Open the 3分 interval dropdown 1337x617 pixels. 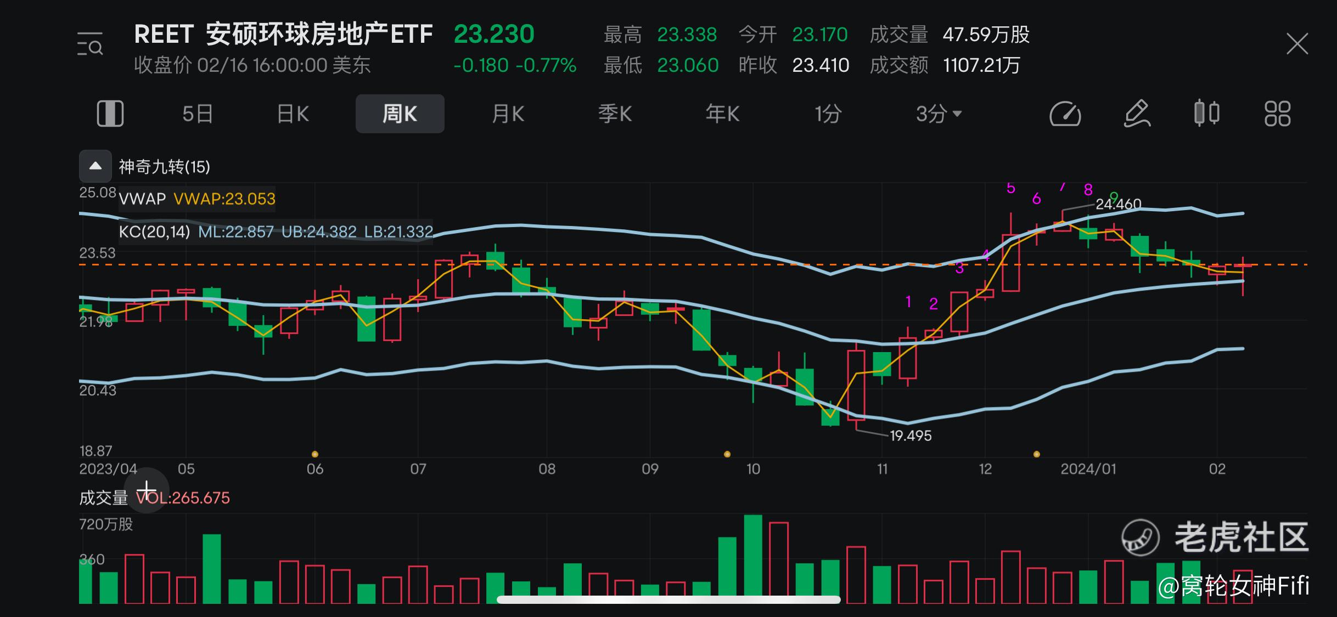939,114
